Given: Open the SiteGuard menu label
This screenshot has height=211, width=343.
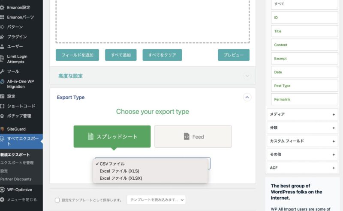Looking at the screenshot, I should [x=16, y=129].
